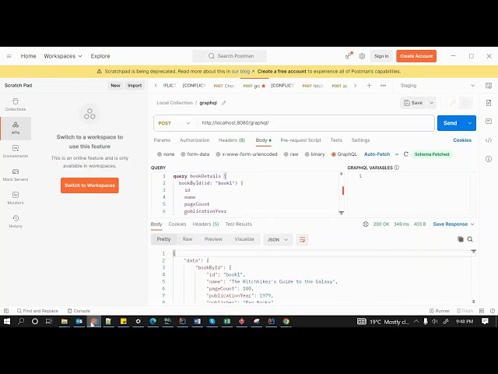Click the network globe icon near status
This screenshot has height=374, width=498.
point(366,224)
